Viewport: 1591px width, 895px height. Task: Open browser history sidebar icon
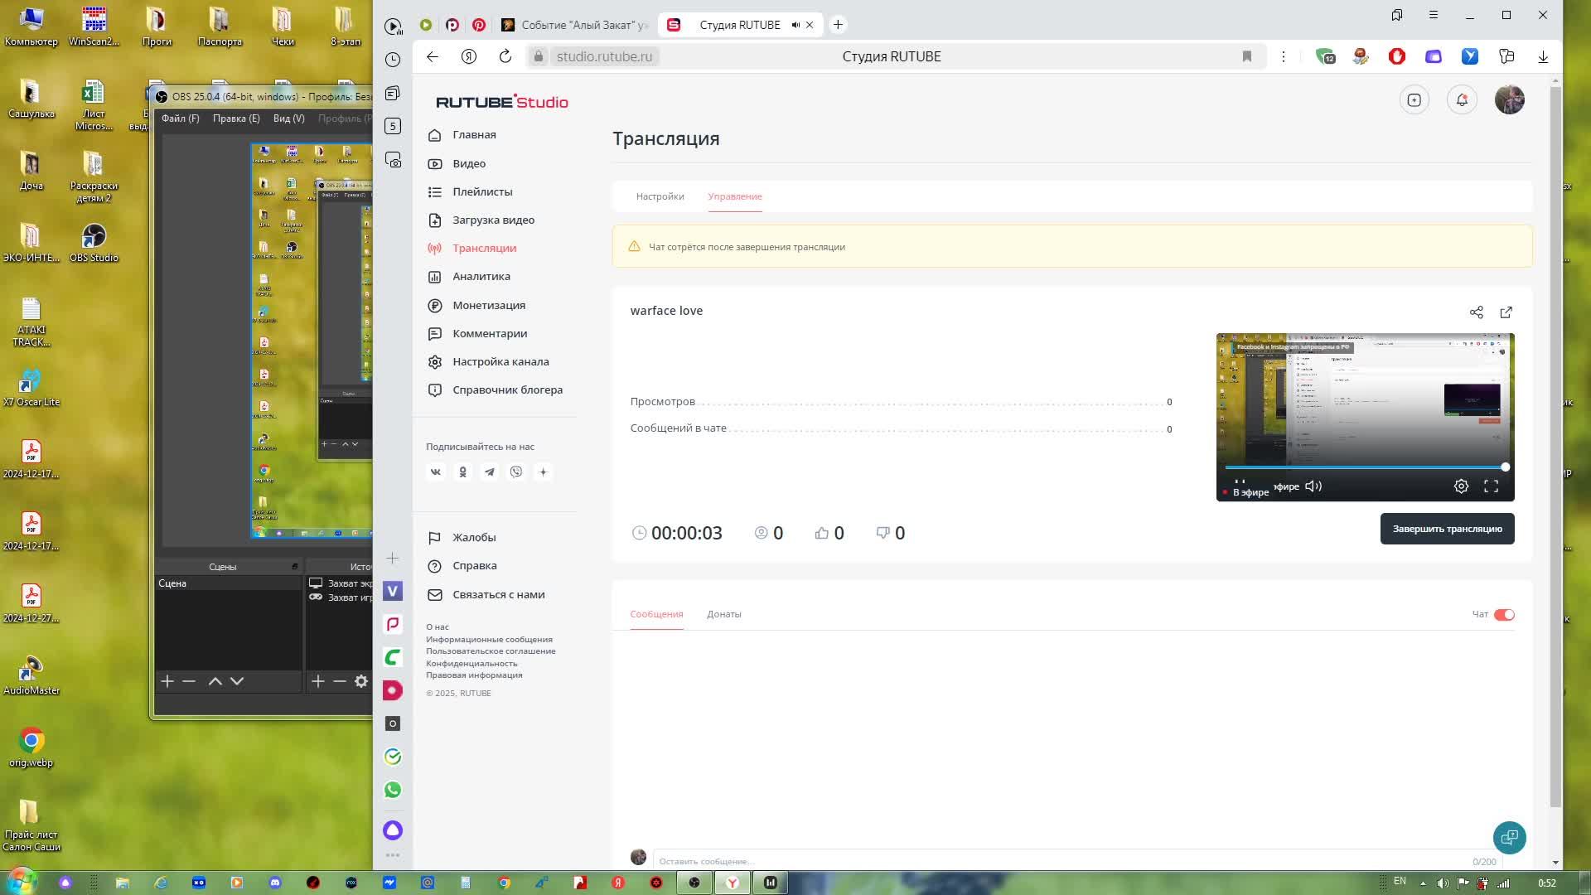393,60
